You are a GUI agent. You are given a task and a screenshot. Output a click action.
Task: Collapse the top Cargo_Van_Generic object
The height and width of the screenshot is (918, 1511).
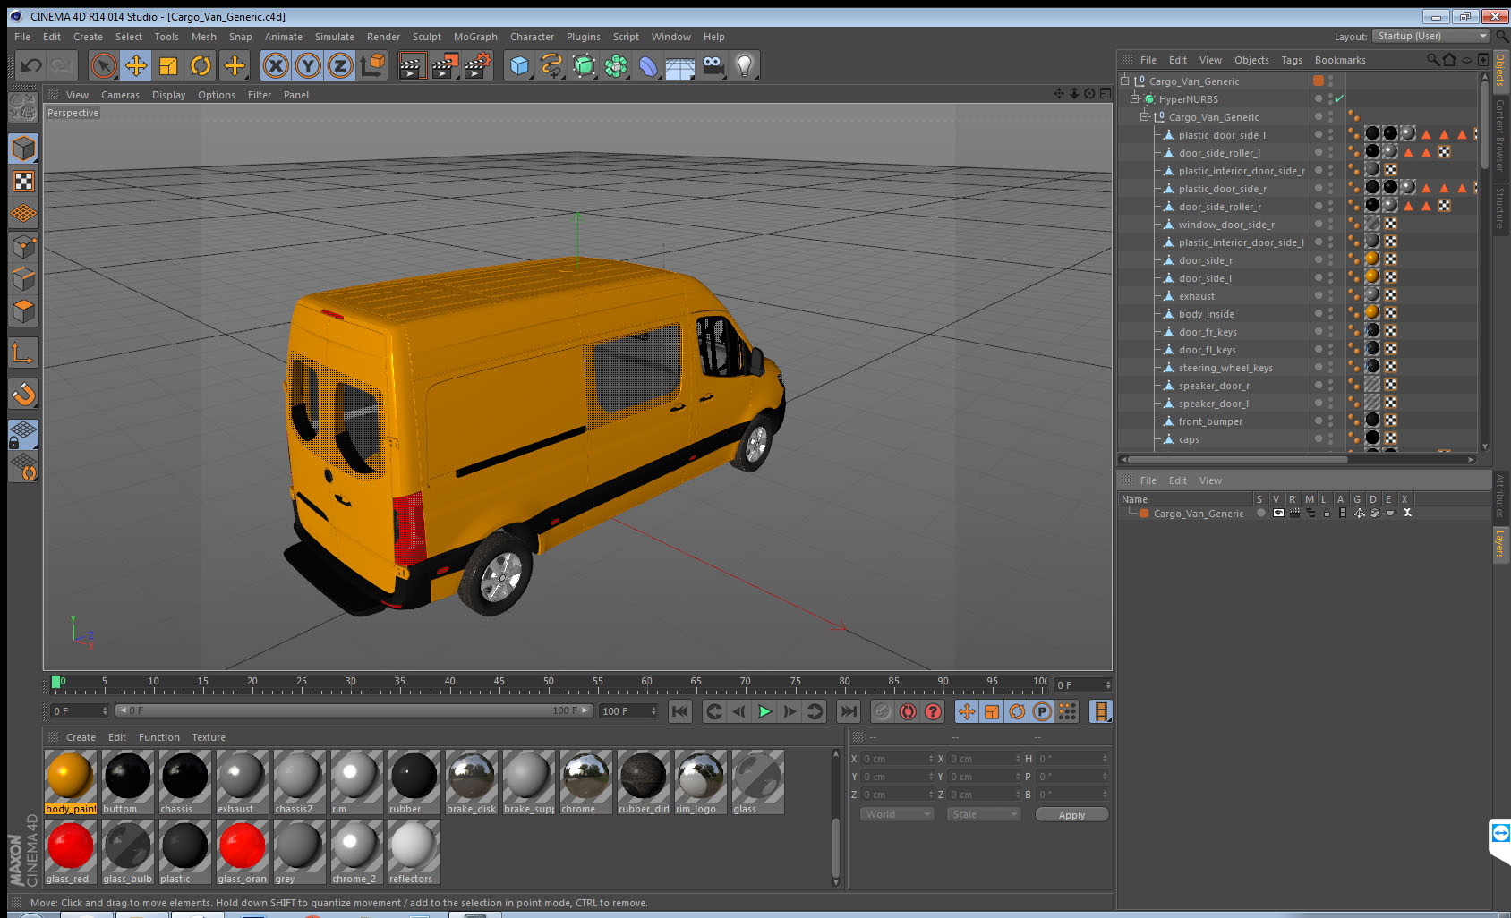1125,81
